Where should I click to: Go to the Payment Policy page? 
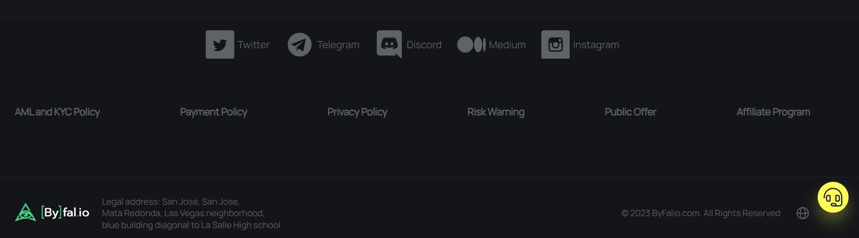[x=213, y=112]
